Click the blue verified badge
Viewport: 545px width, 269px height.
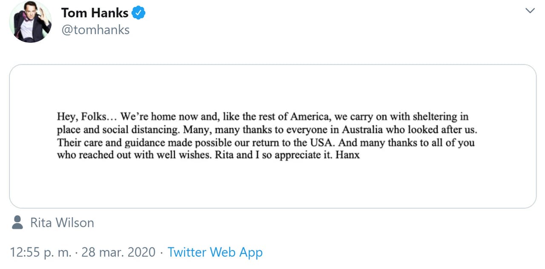[x=138, y=13]
